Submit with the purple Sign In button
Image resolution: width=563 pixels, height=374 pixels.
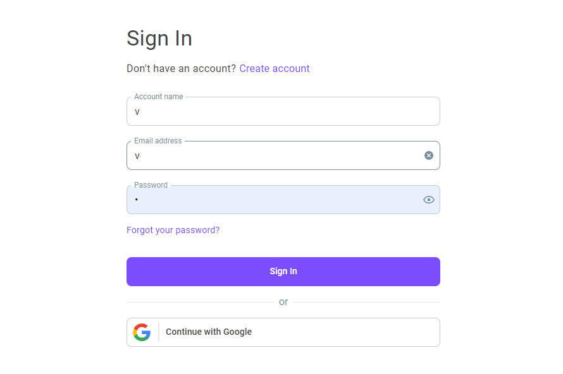tap(283, 272)
